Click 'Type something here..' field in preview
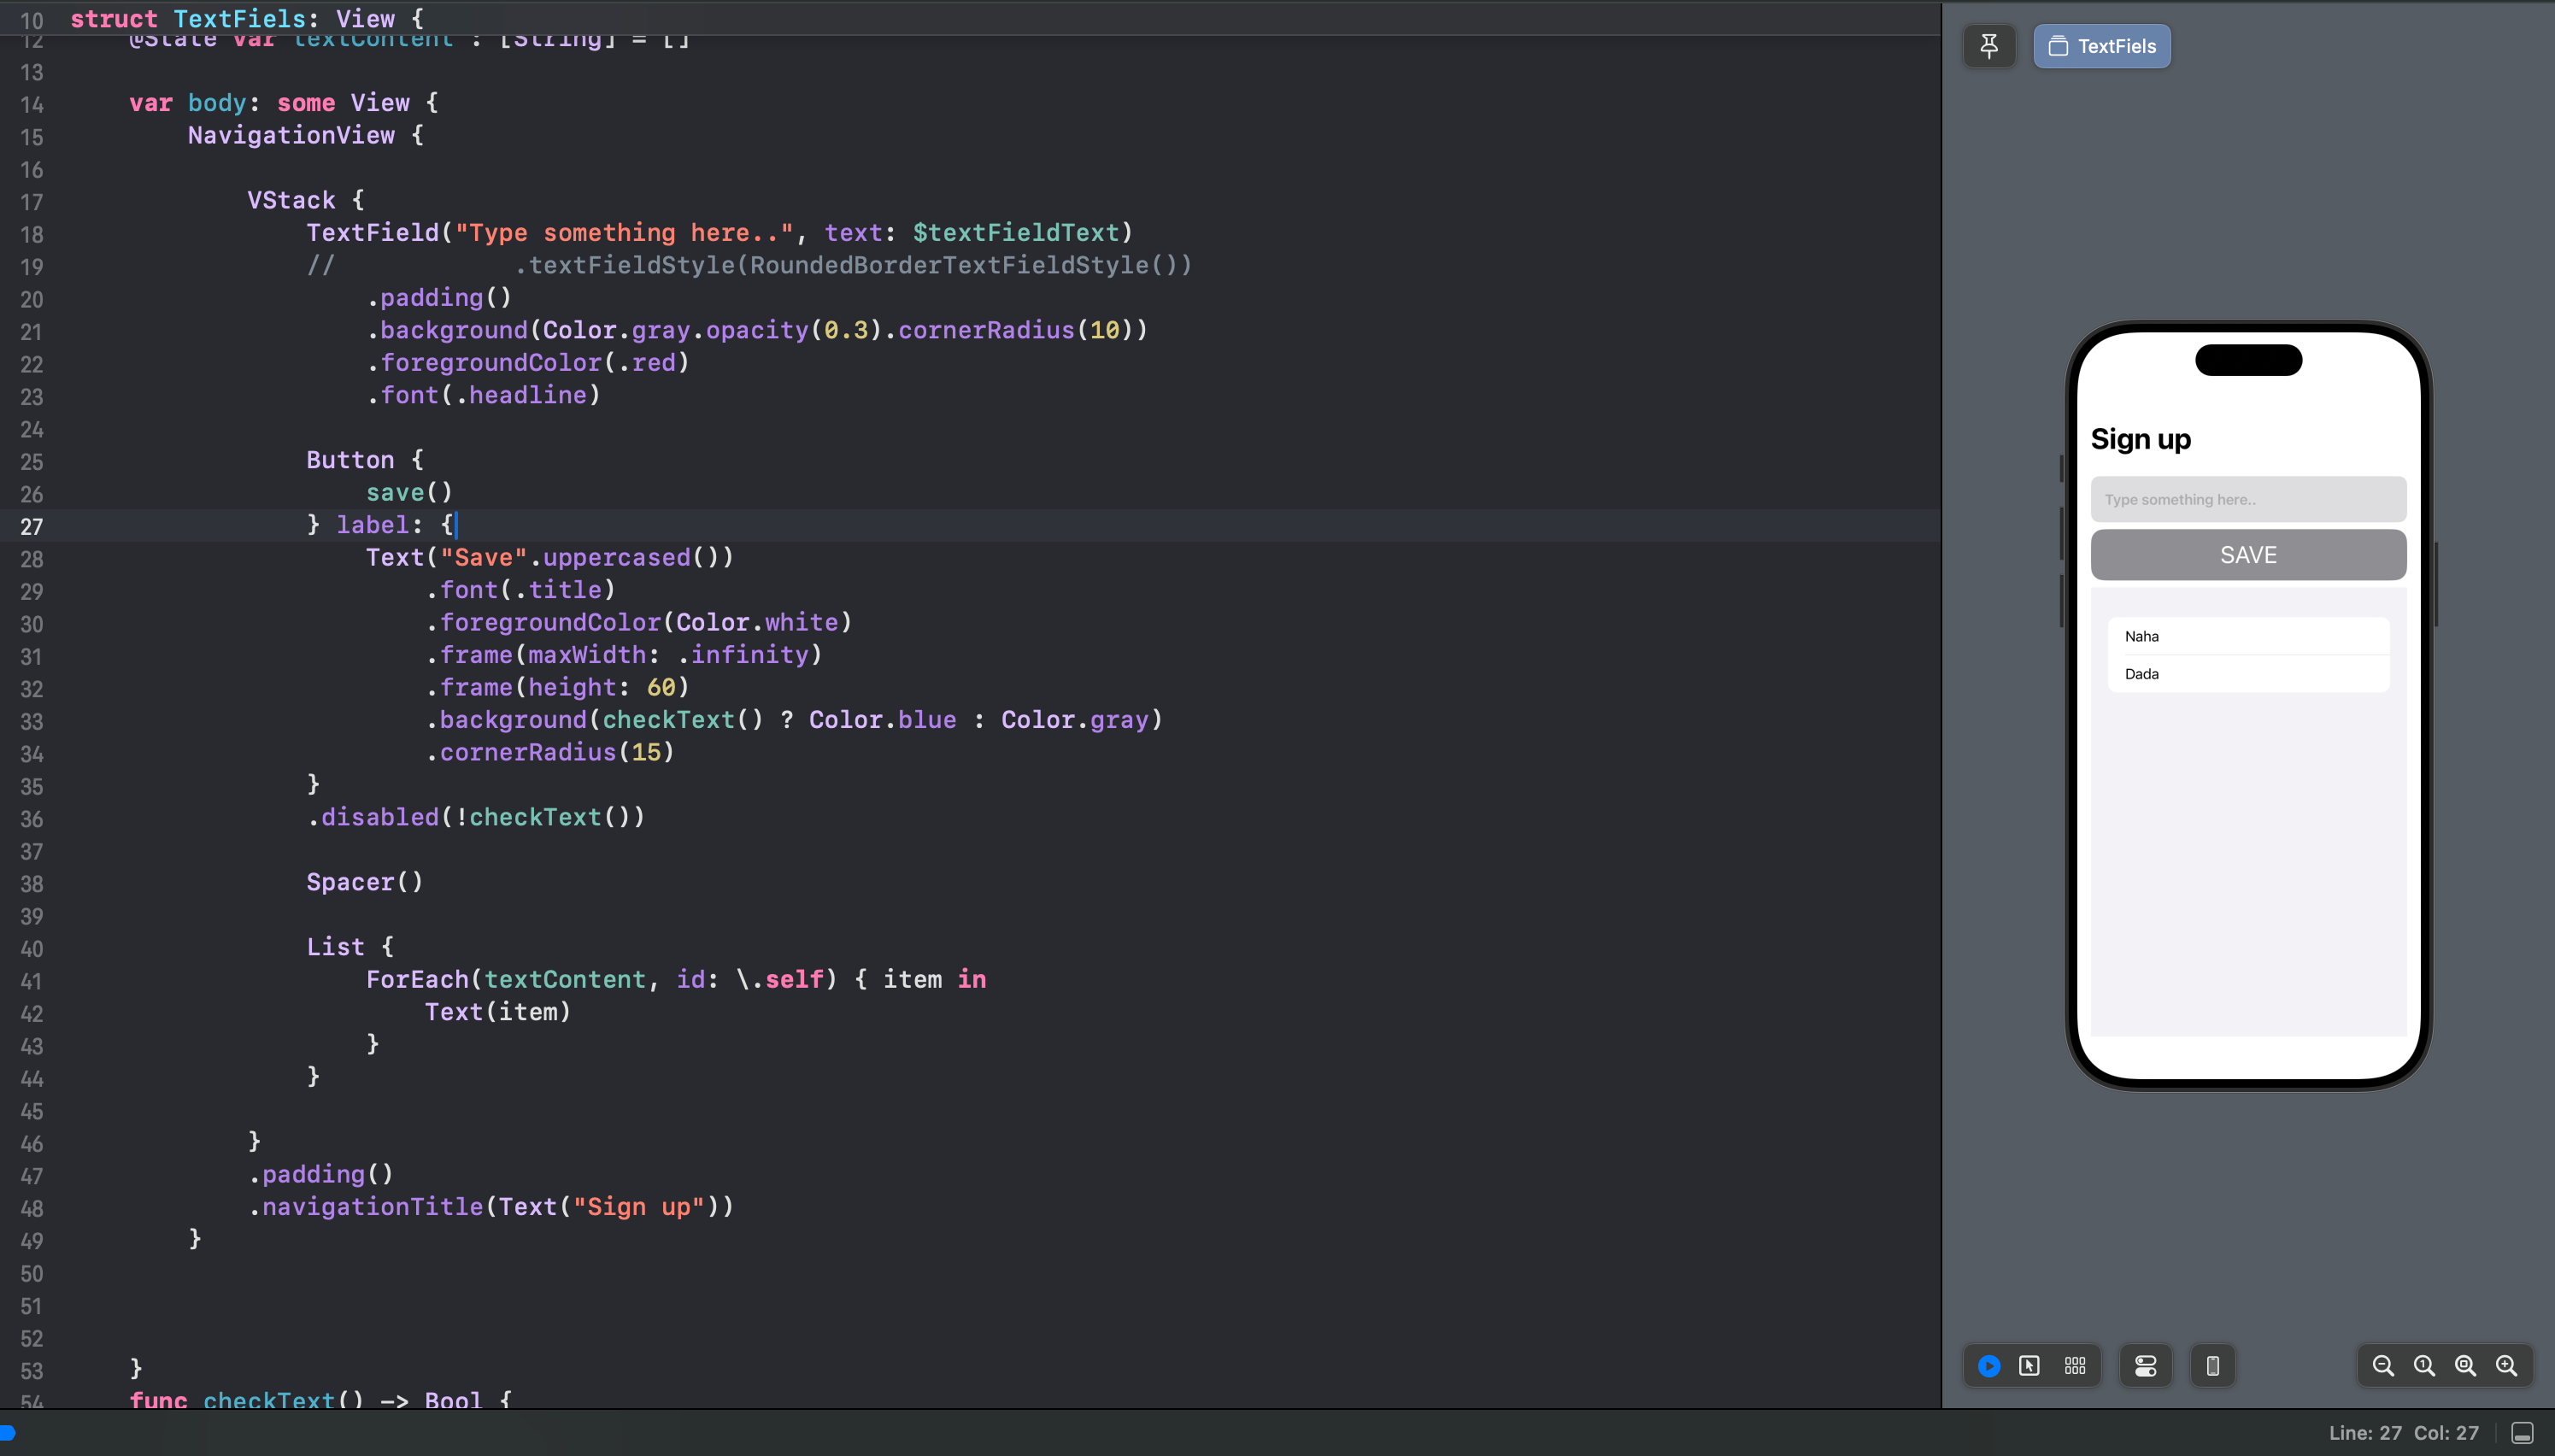Viewport: 2555px width, 1456px height. click(x=2248, y=499)
